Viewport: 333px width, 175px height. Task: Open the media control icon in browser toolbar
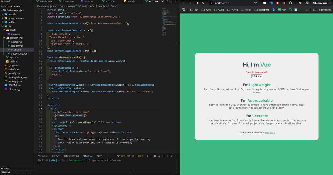[x=300, y=3]
